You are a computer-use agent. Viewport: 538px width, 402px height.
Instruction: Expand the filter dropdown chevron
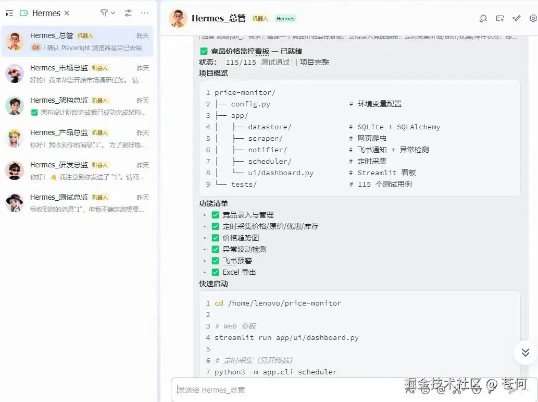pyautogui.click(x=112, y=13)
